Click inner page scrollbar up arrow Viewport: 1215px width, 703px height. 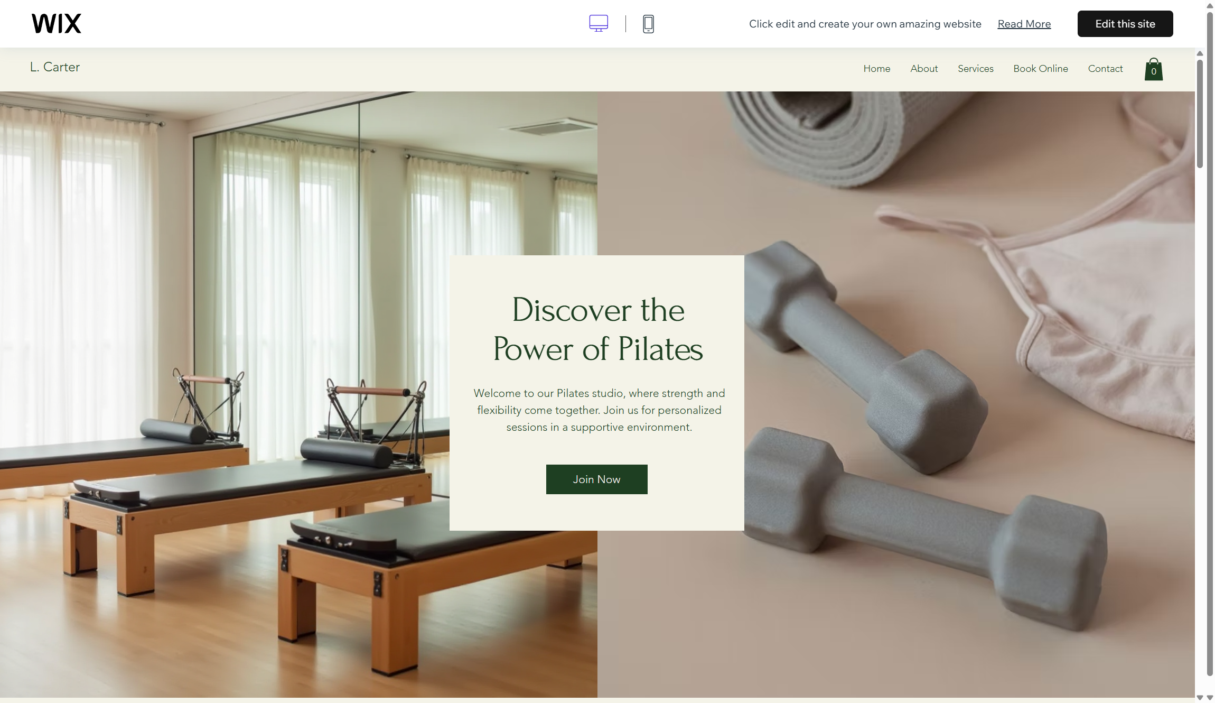pyautogui.click(x=1200, y=53)
